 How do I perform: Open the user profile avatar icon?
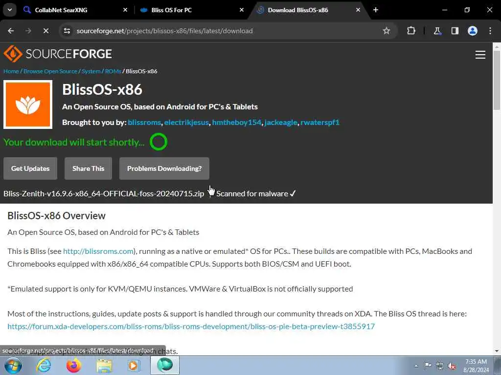[473, 31]
